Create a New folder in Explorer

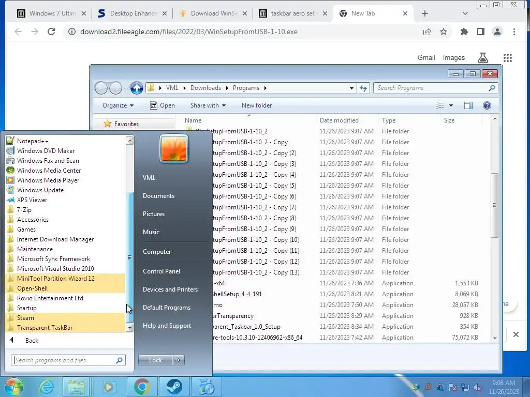click(257, 105)
